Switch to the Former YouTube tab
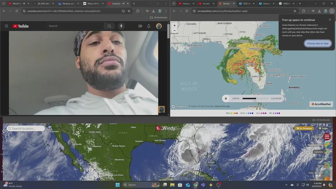This screenshot has width=336, height=189. click(x=206, y=4)
